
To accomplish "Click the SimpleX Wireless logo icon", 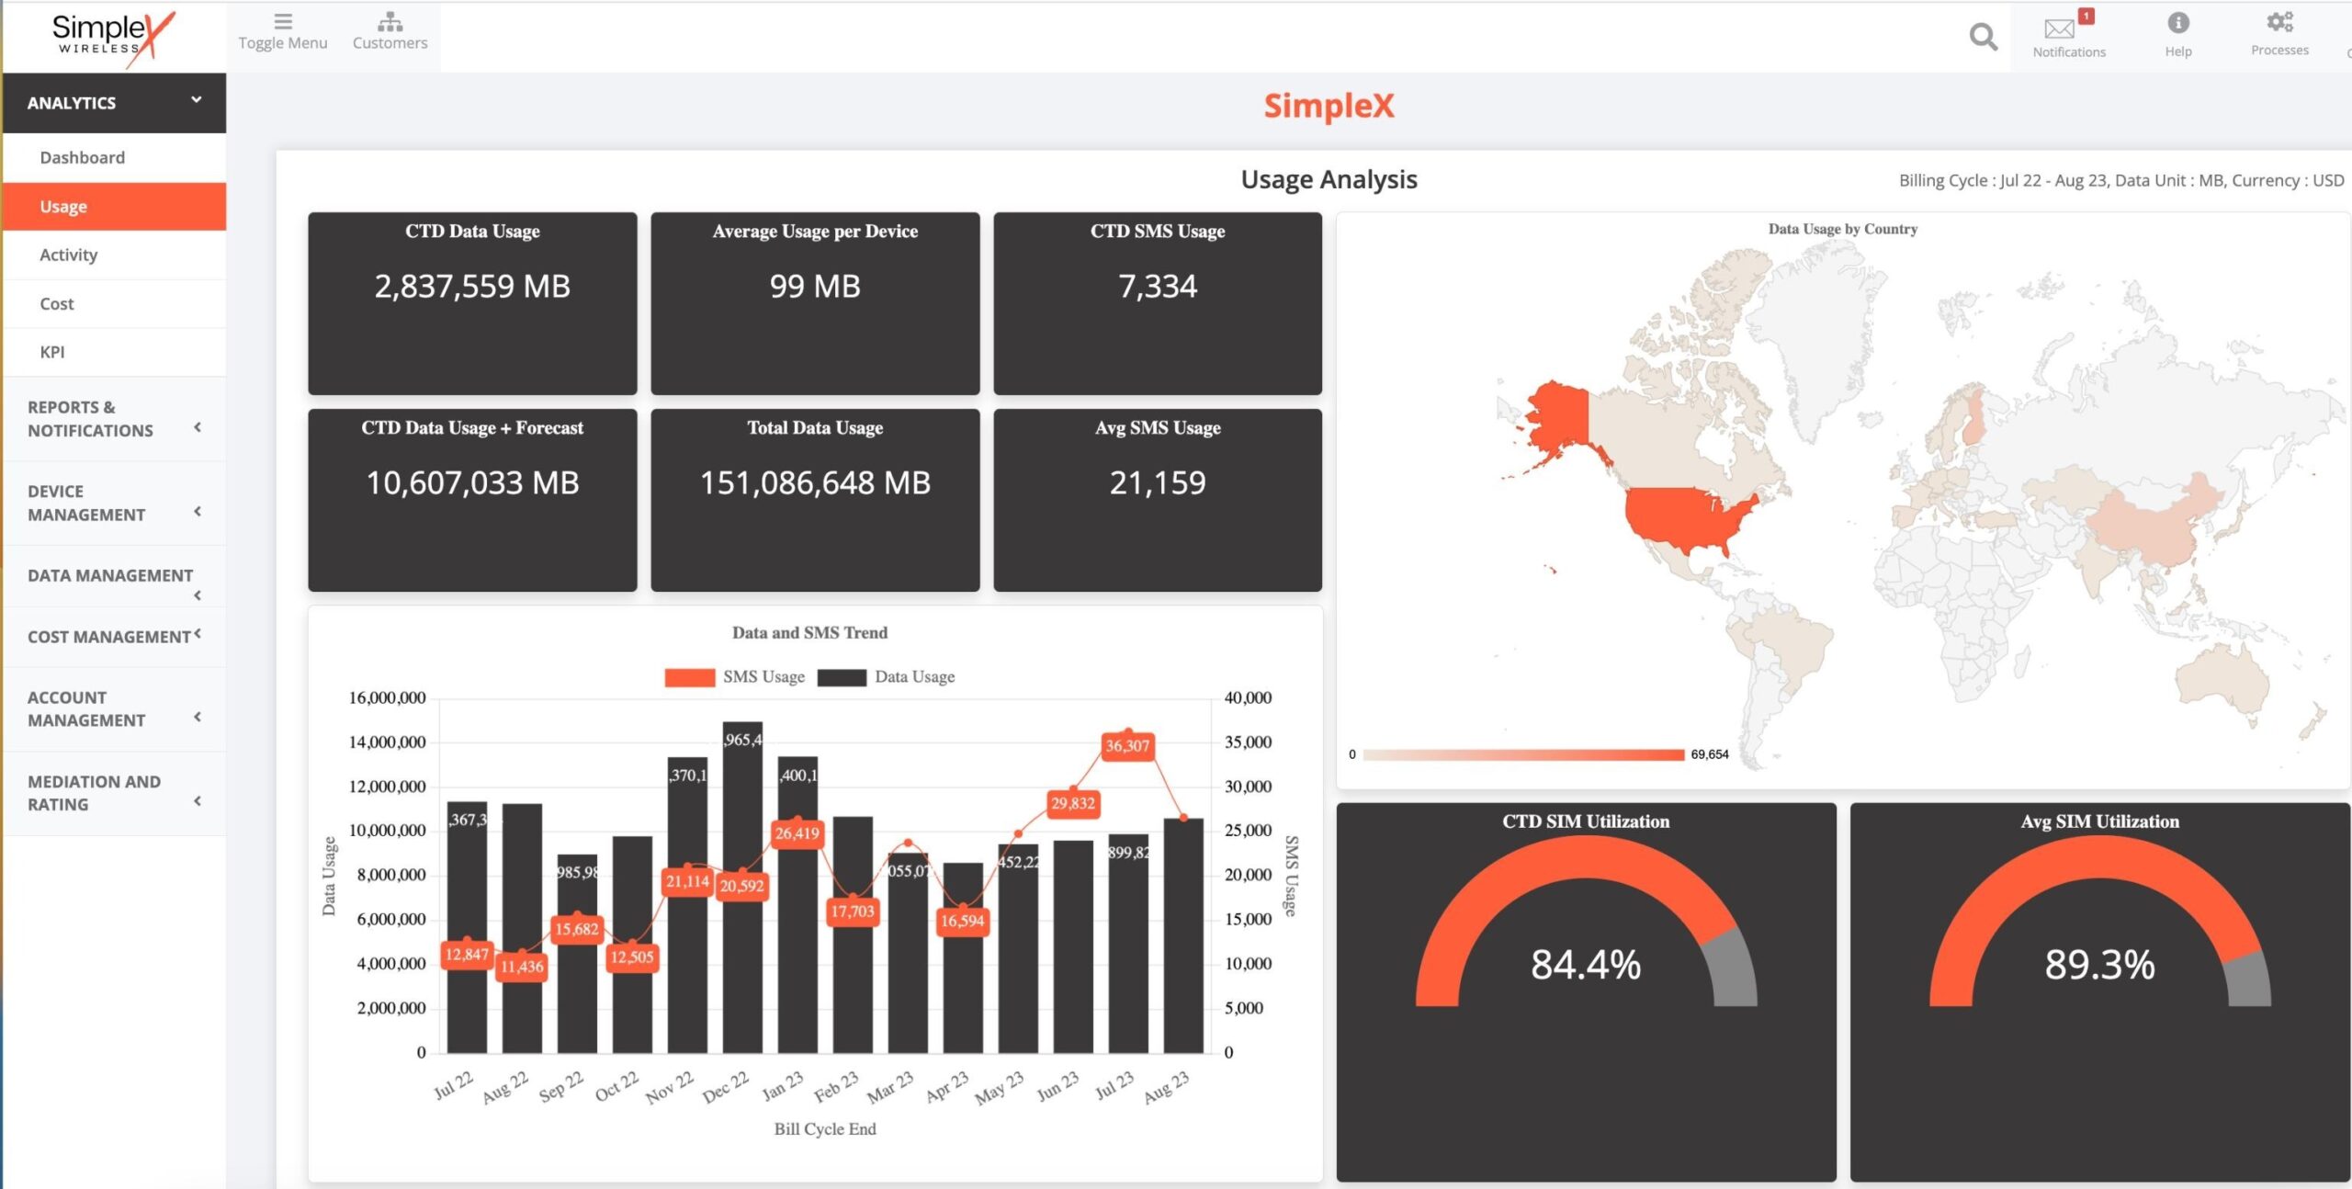I will tap(114, 33).
